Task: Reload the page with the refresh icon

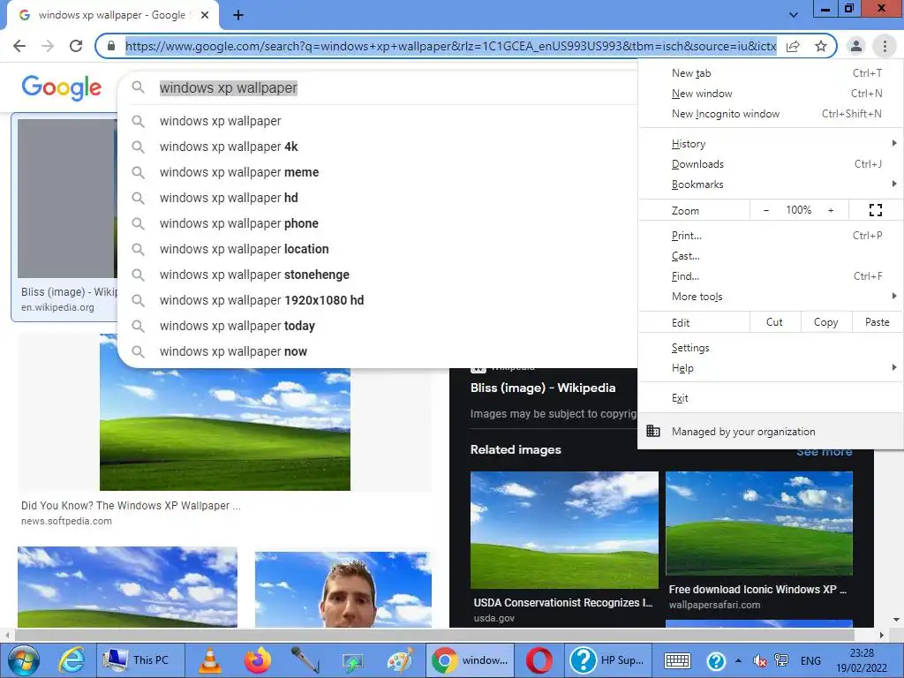Action: (x=76, y=46)
